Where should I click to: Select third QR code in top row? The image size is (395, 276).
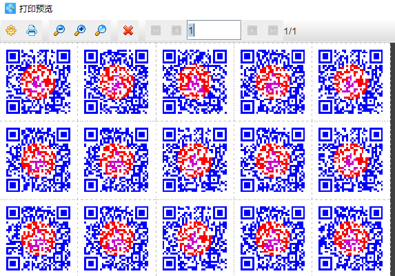(194, 81)
